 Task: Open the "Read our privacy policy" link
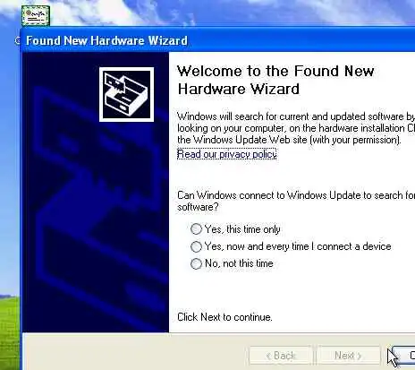[227, 154]
